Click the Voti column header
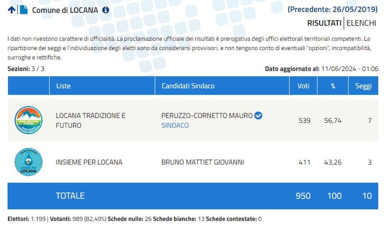The image size is (384, 243). [303, 86]
